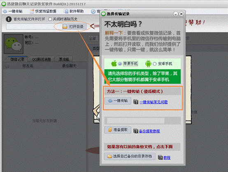
Task: Click 选择自己备份的目录存档 button
Action: (x=130, y=156)
